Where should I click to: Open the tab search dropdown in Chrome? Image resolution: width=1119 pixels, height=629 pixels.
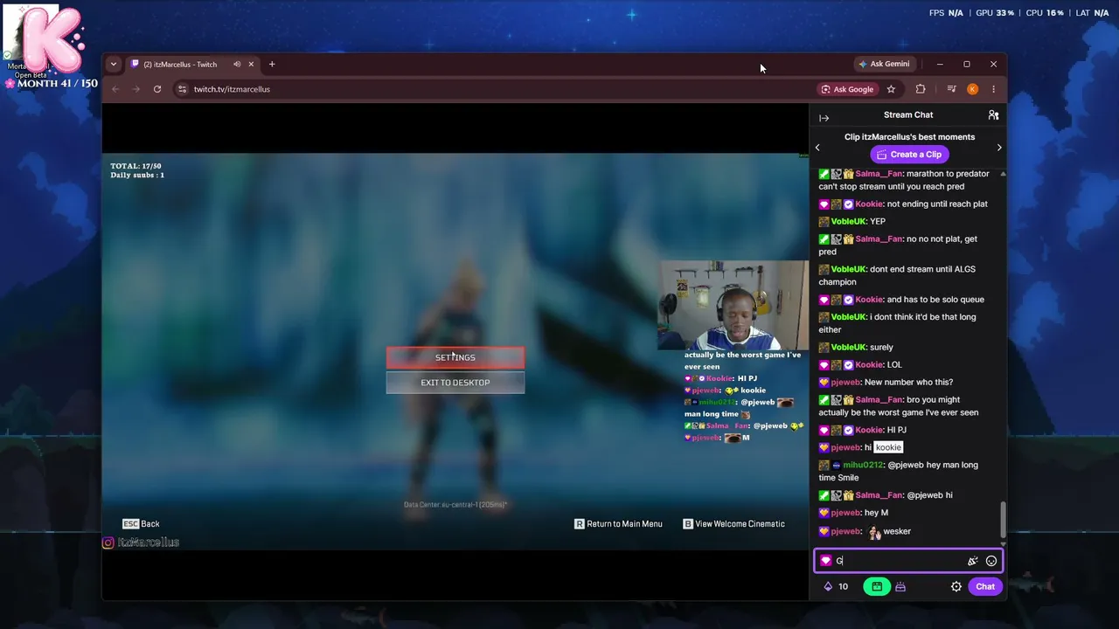(x=113, y=64)
